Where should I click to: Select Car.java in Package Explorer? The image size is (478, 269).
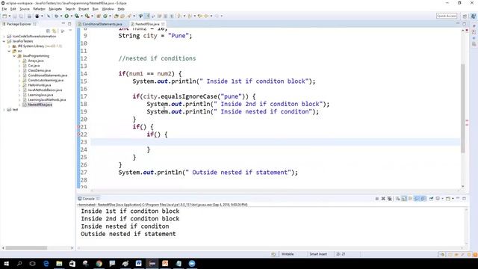34,66
